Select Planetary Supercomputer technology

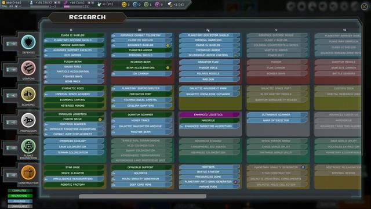141,88
